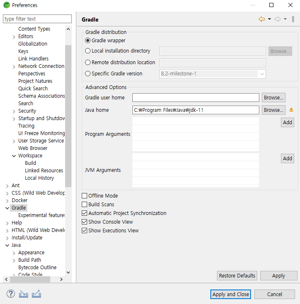The image size is (300, 304).
Task: Open the Bytecode Outline page
Action: coord(37,268)
